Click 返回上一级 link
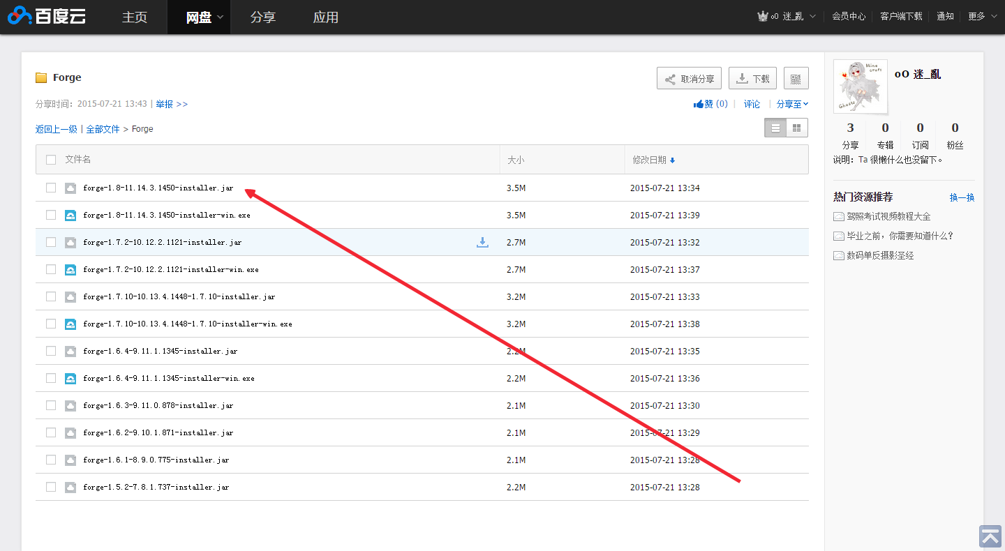Image resolution: width=1005 pixels, height=551 pixels. [57, 129]
